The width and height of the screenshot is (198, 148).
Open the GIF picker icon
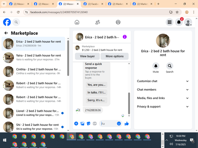click(x=95, y=124)
